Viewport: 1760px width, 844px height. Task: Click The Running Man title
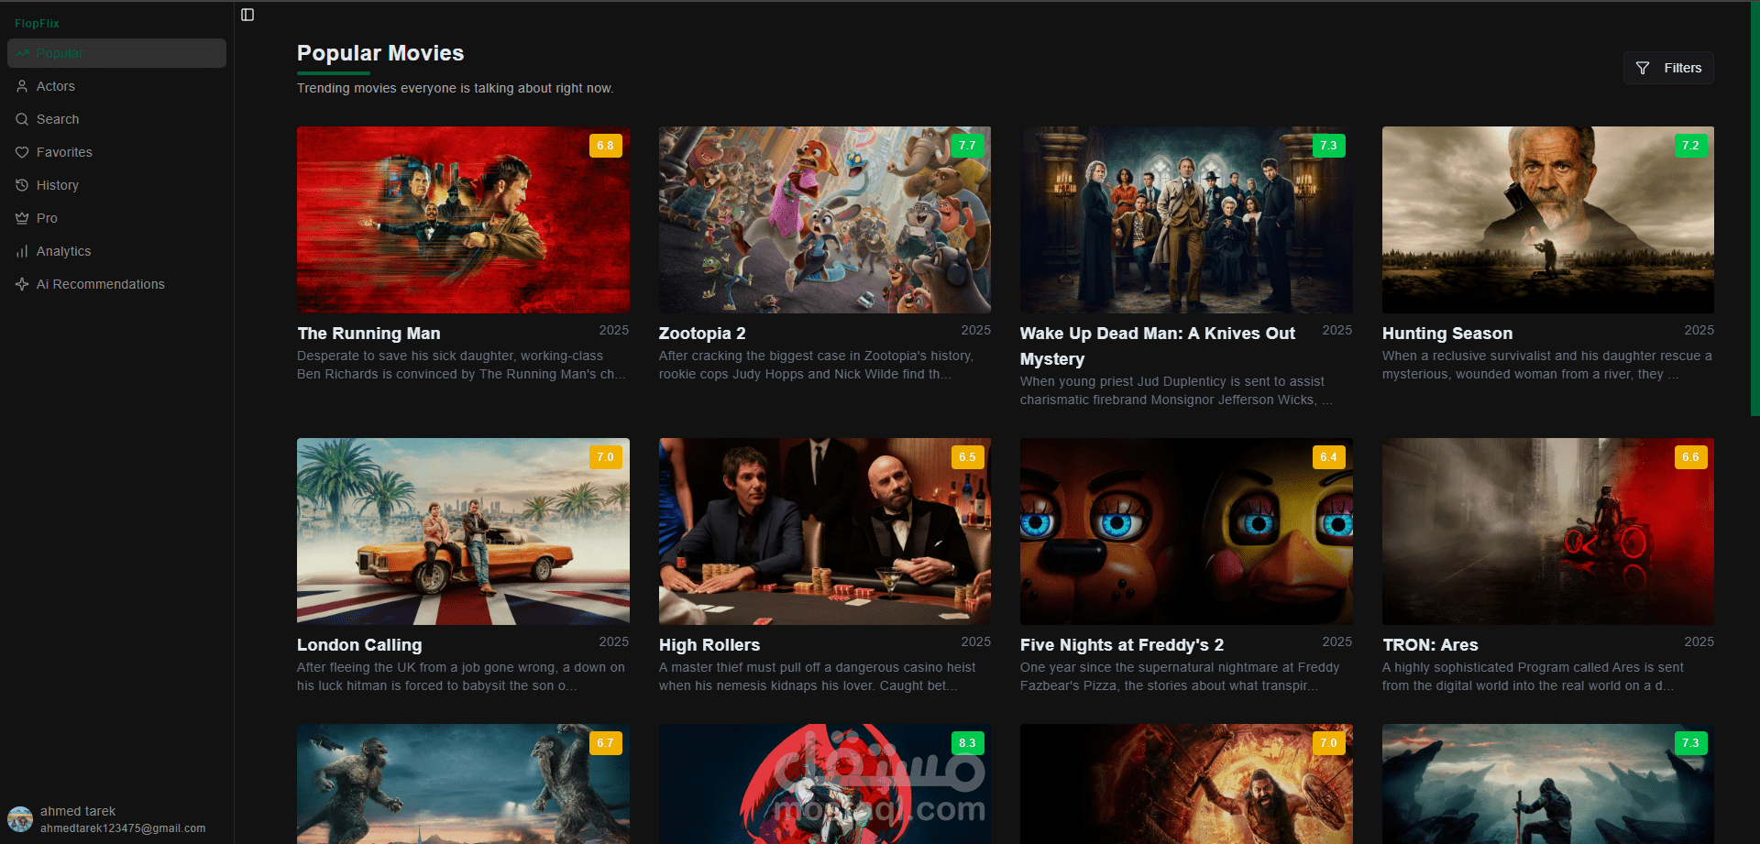[368, 334]
